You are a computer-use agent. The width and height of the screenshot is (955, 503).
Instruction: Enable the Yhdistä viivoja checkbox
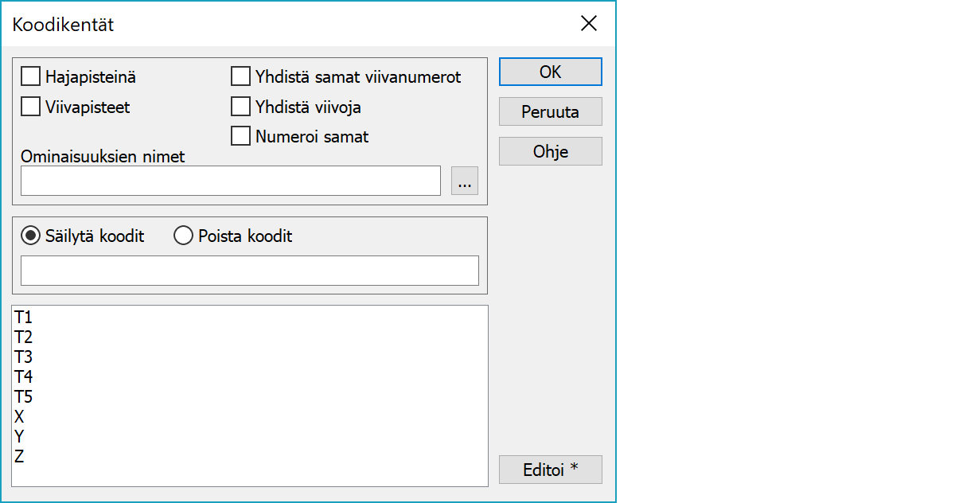(x=241, y=106)
